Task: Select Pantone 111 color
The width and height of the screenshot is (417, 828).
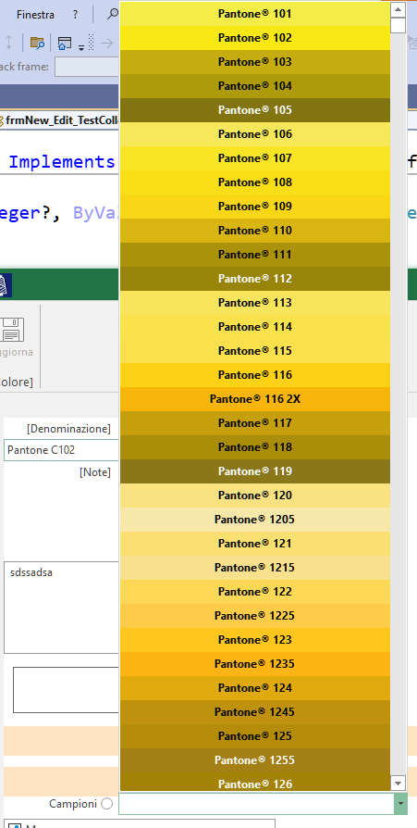Action: click(x=255, y=255)
